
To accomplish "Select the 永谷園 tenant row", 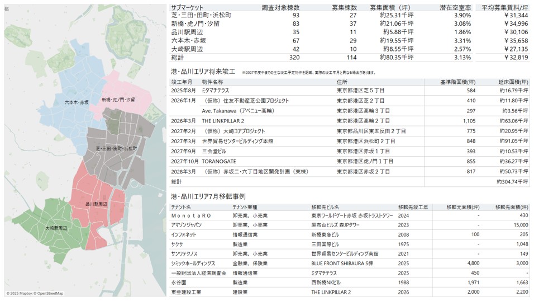I will 350,283.
